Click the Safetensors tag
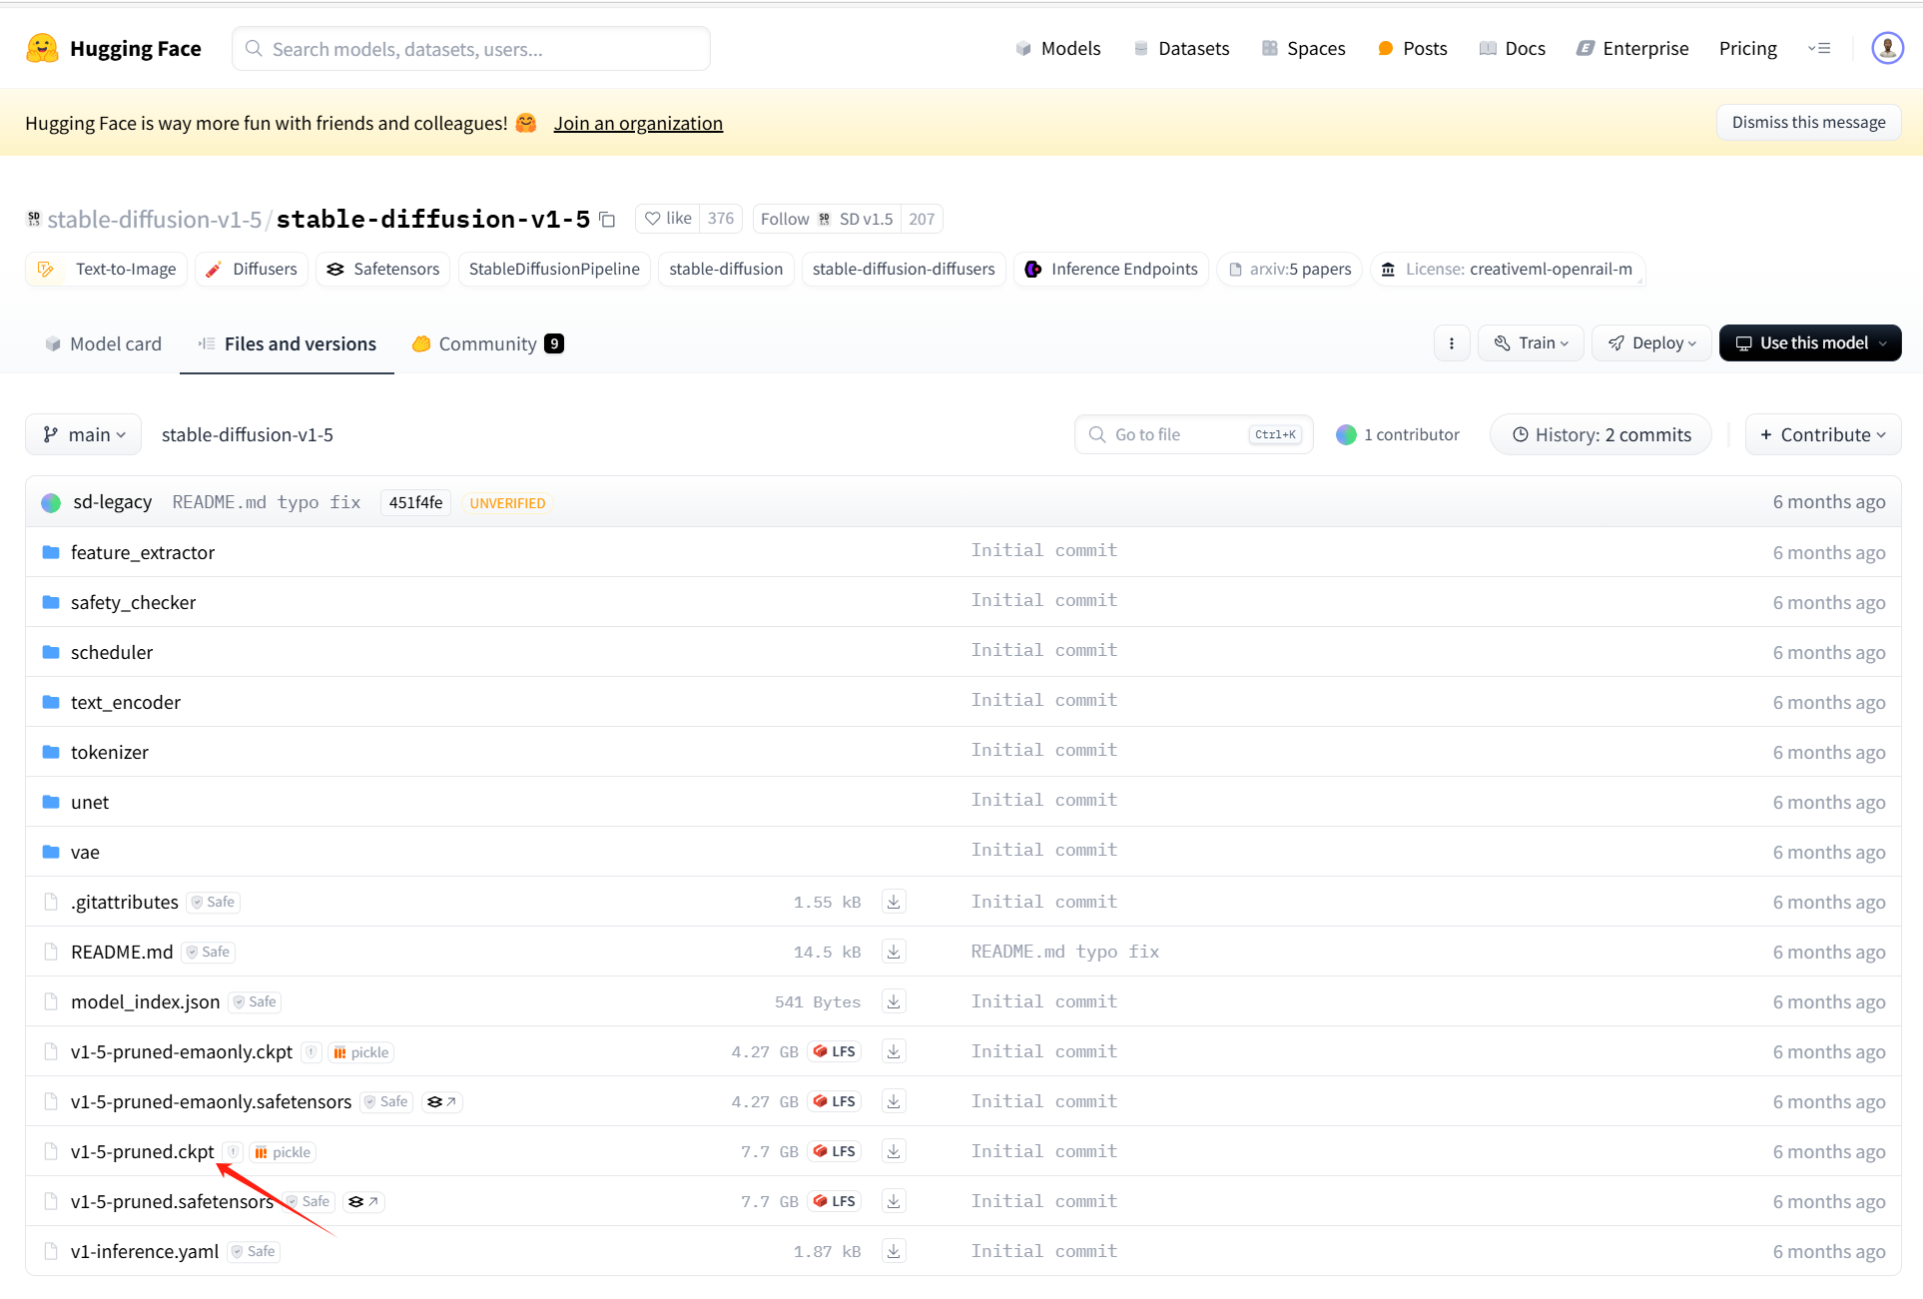Screen dimensions: 1923x1299 tap(383, 270)
